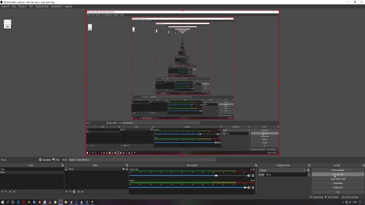Image resolution: width=365 pixels, height=205 pixels.
Task: Remove the selected scene with the minus icon
Action: click(6, 192)
